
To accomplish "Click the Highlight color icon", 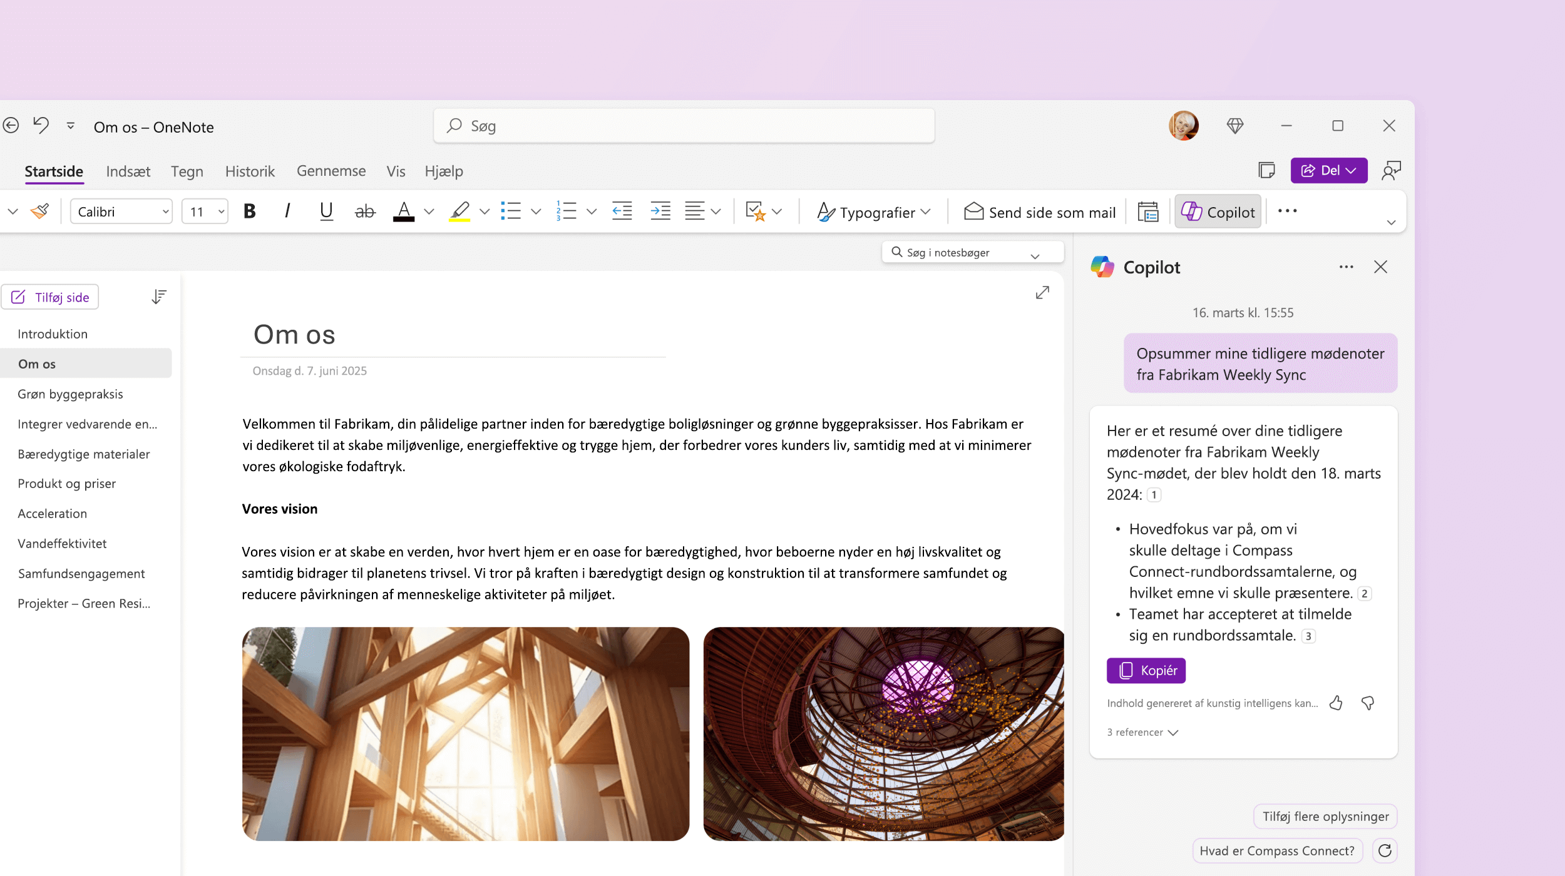I will coord(459,211).
